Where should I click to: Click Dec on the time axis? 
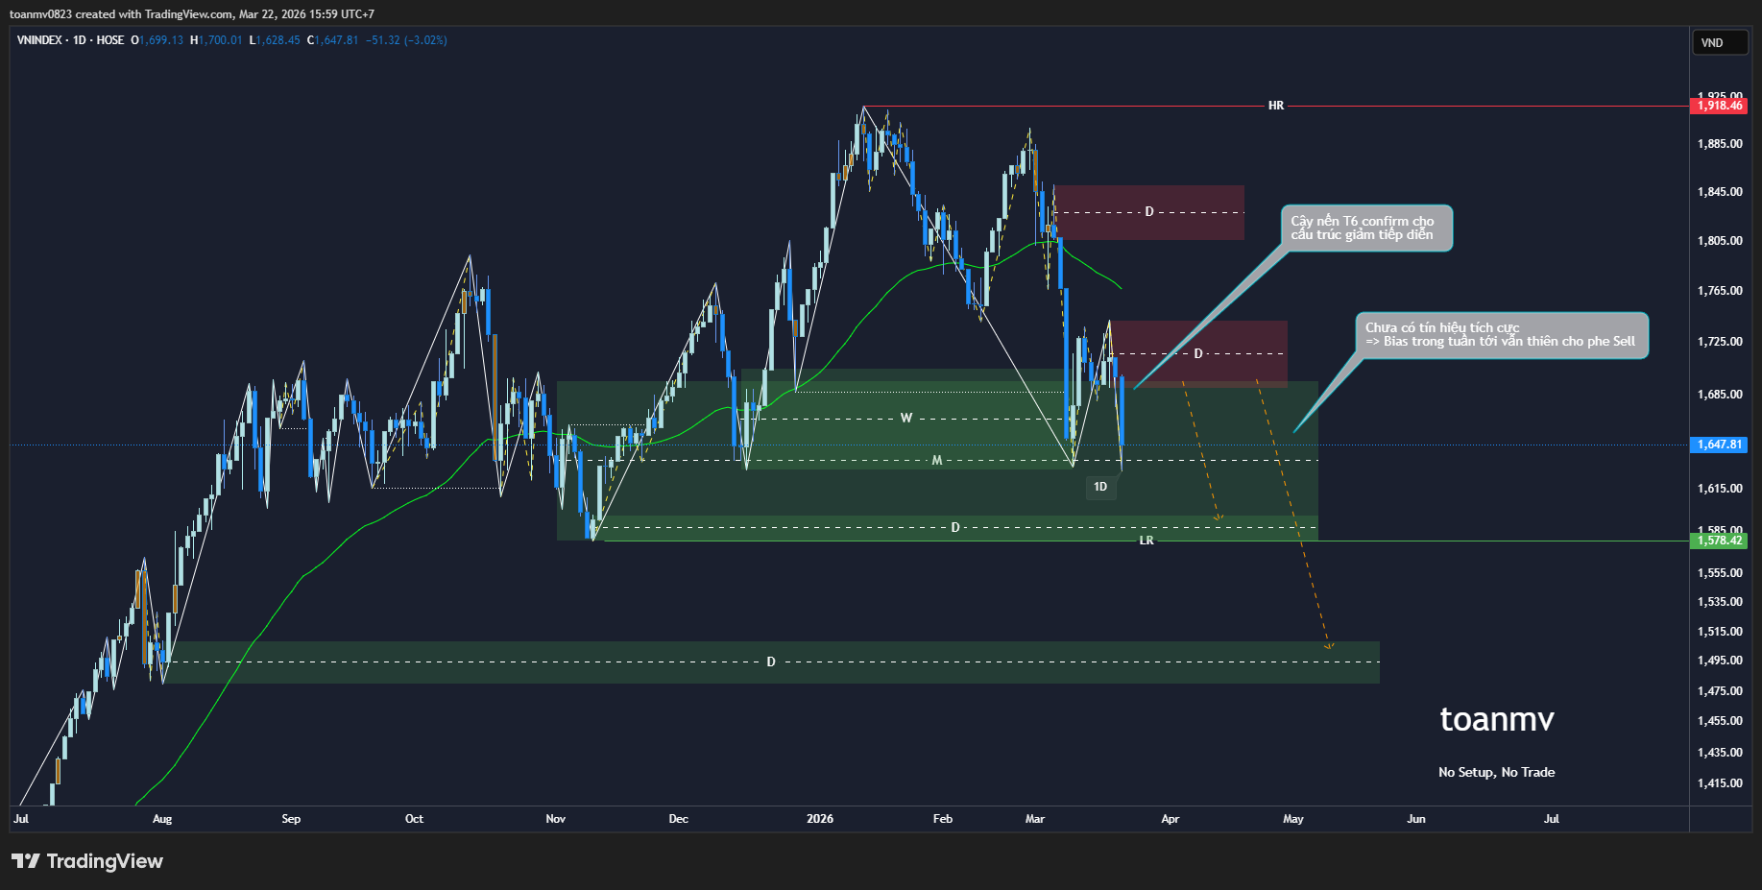click(678, 819)
